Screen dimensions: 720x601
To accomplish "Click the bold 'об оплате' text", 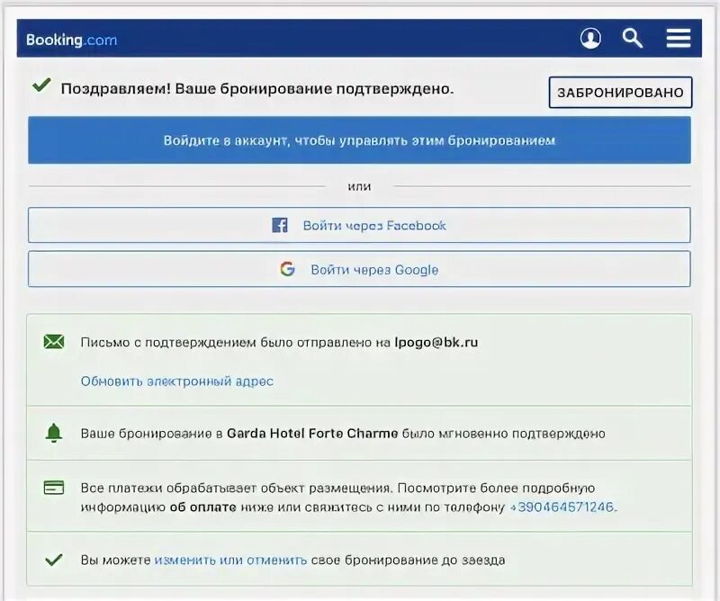I will [x=203, y=507].
